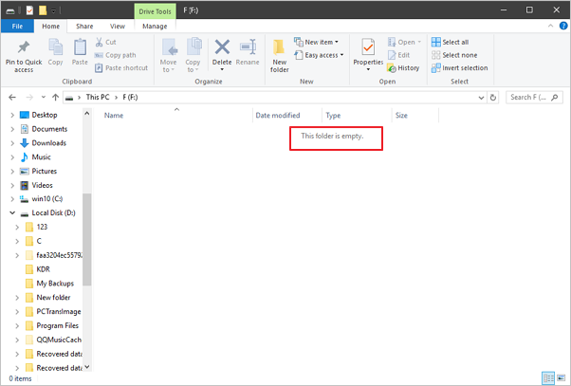Switch to details view in status bar

pos(548,377)
